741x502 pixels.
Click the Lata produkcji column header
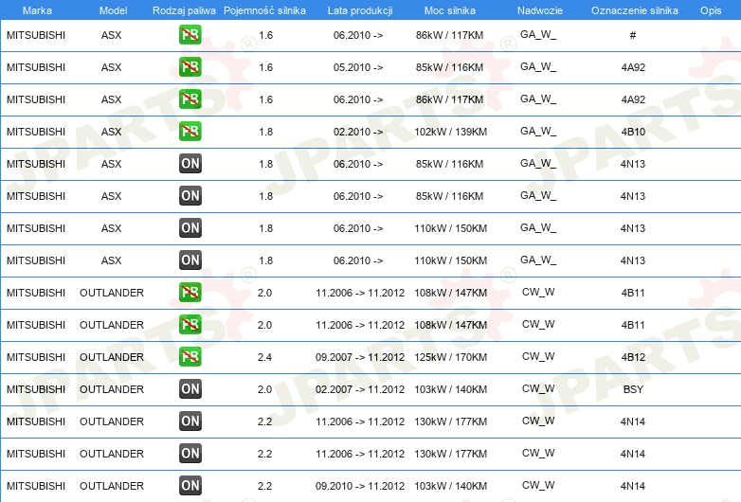click(x=360, y=10)
